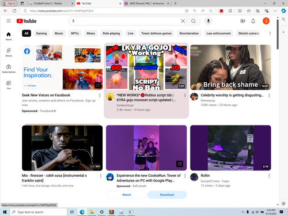The width and height of the screenshot is (288, 216).
Task: Open the notifications bell
Action: [253, 21]
